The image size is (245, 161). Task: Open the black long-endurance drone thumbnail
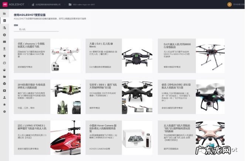(210, 97)
